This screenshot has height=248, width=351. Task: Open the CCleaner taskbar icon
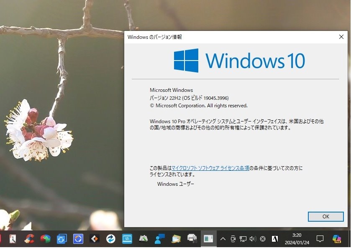(29, 239)
